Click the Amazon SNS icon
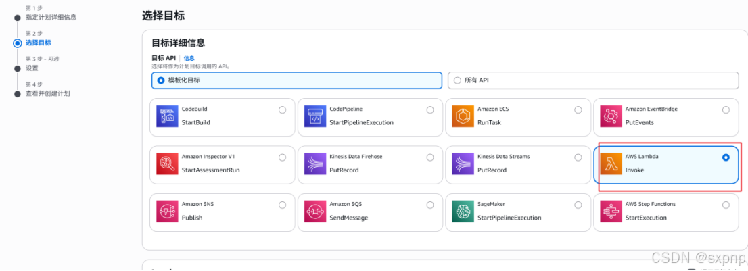This screenshot has height=271, width=748. point(167,212)
